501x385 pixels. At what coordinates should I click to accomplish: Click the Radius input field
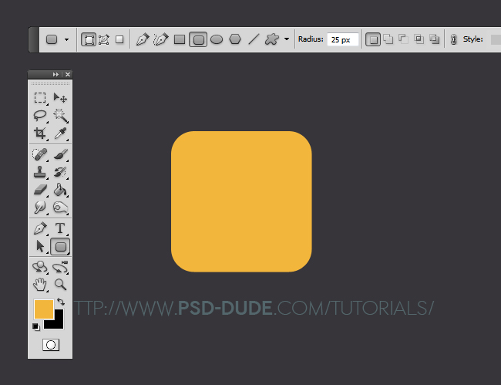coord(342,39)
